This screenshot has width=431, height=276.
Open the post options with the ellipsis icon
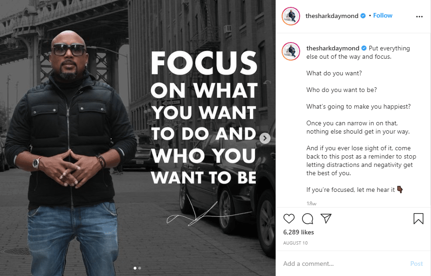click(419, 16)
